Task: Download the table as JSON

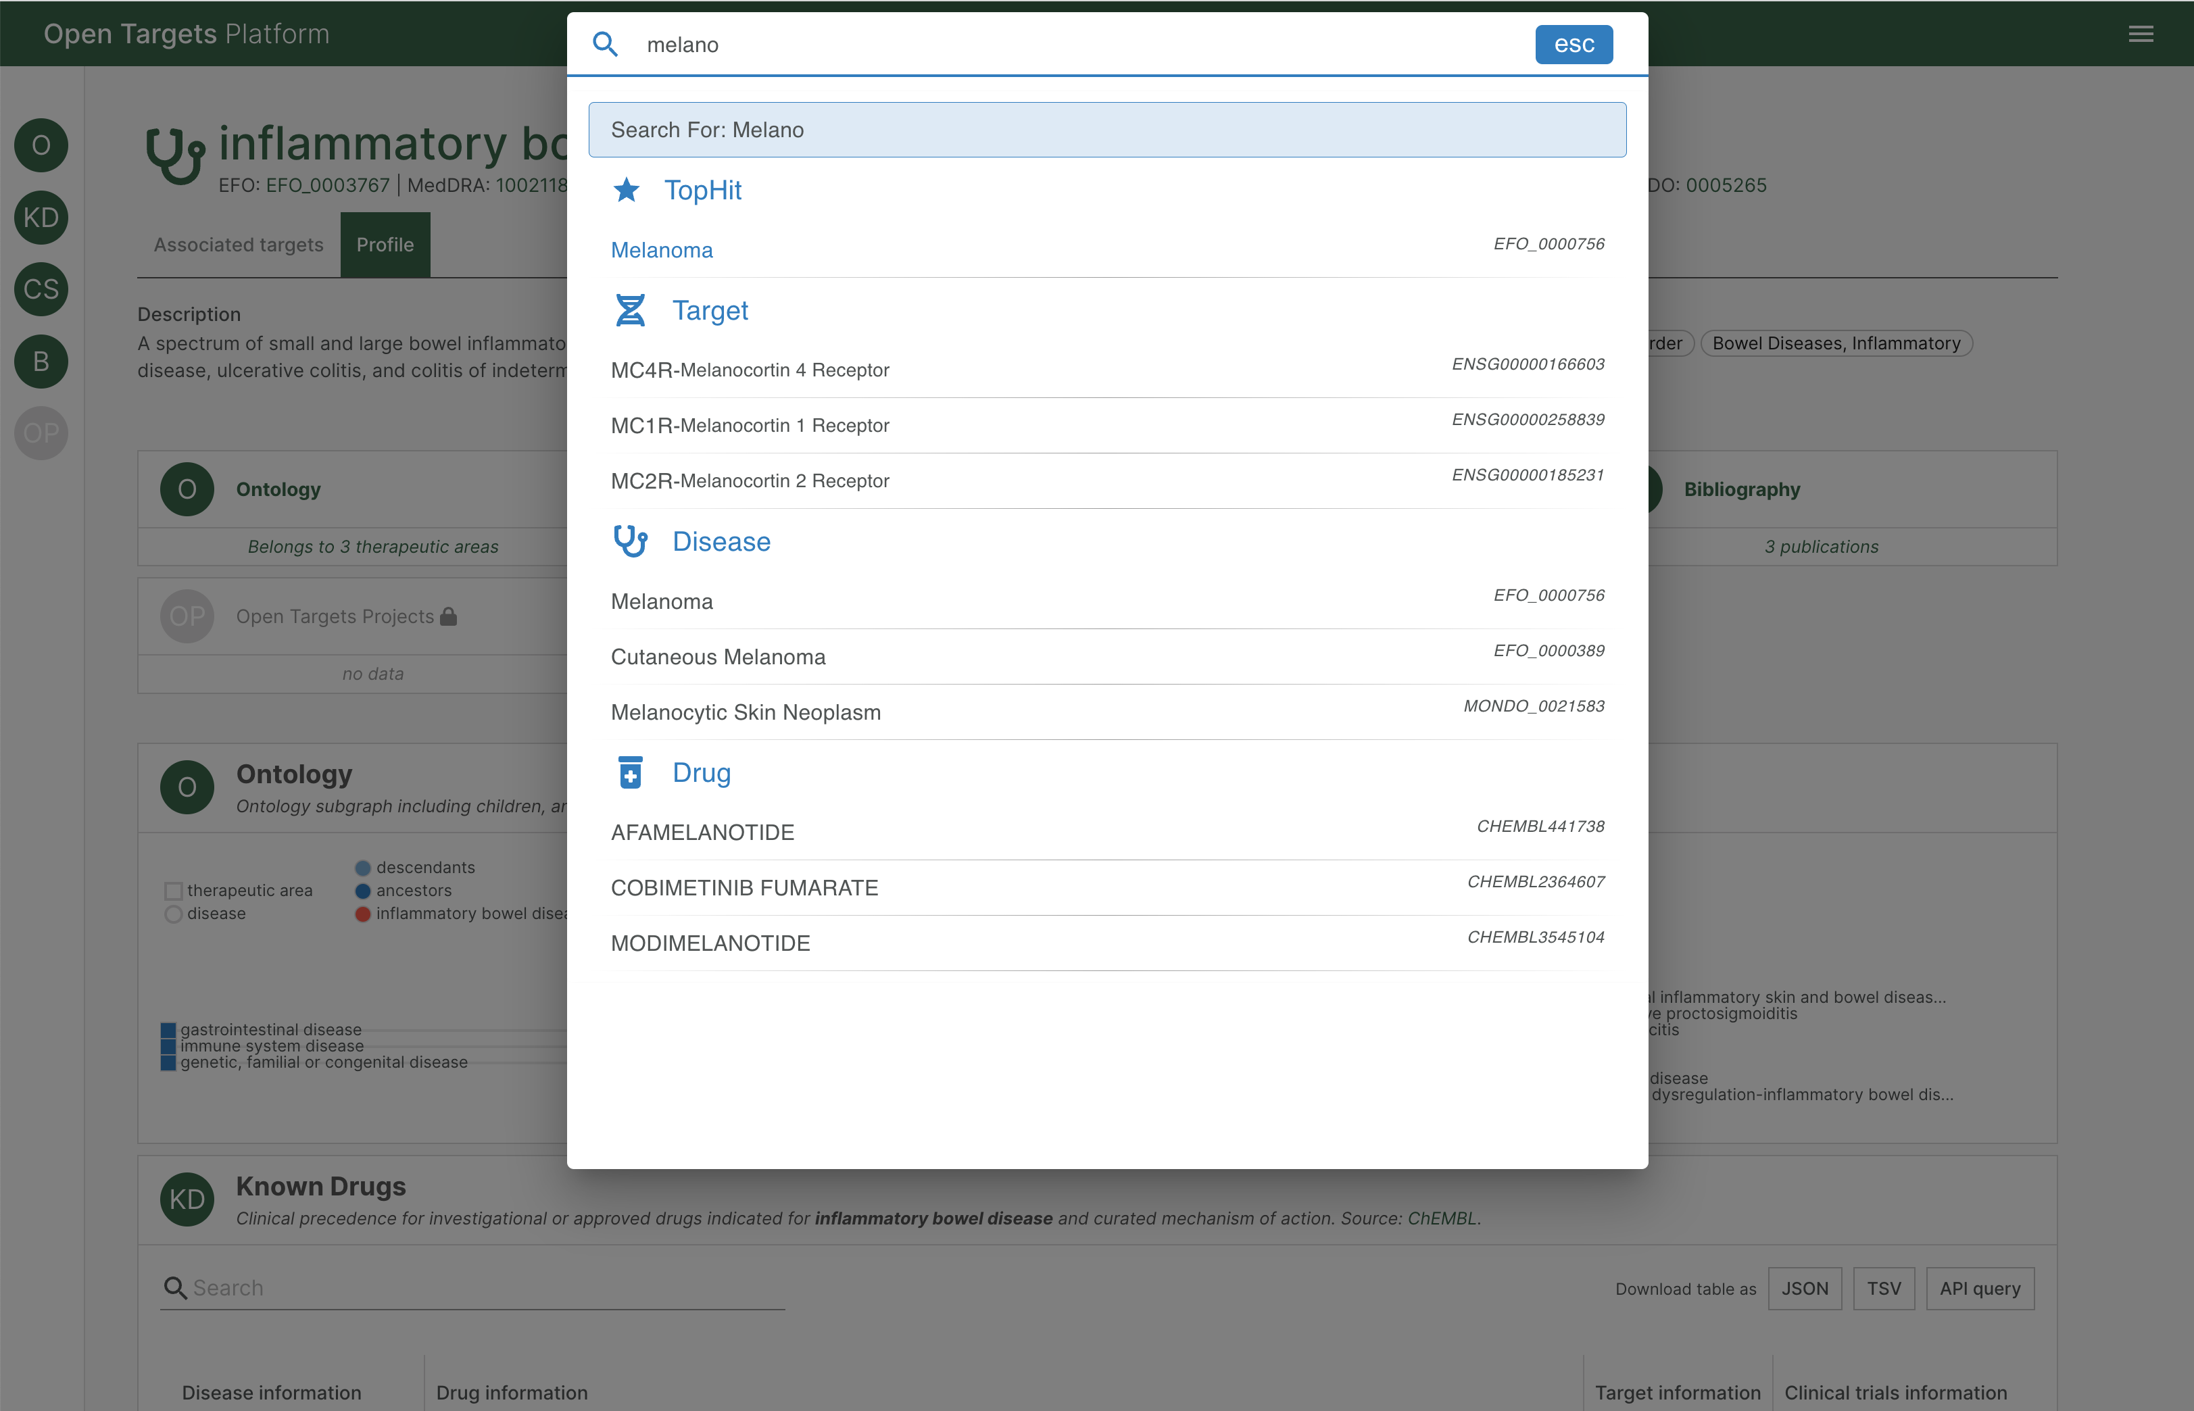Action: (1805, 1287)
